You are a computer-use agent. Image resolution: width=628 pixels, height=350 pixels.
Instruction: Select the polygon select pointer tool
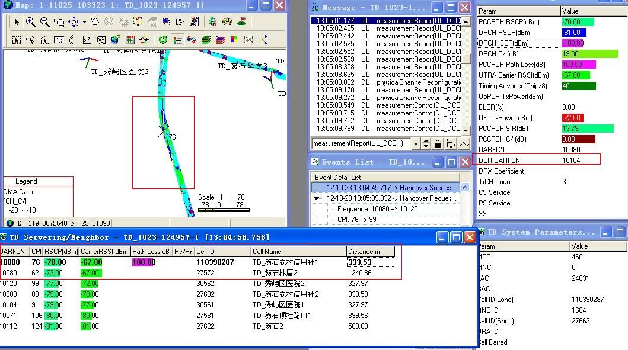click(x=45, y=40)
